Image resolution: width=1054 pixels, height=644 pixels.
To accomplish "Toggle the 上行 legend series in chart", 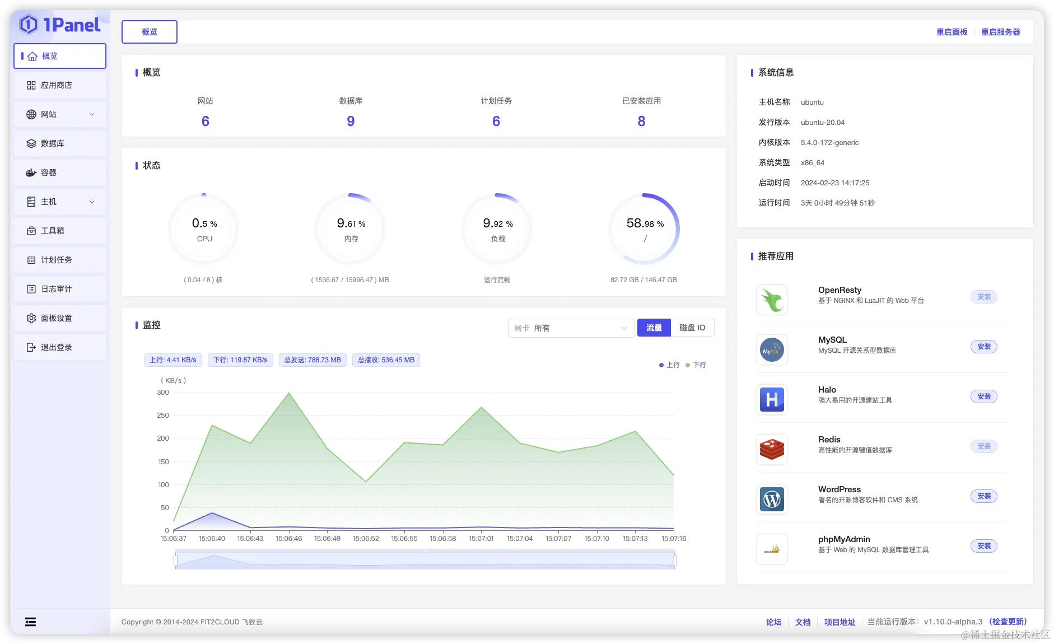I will coord(669,365).
